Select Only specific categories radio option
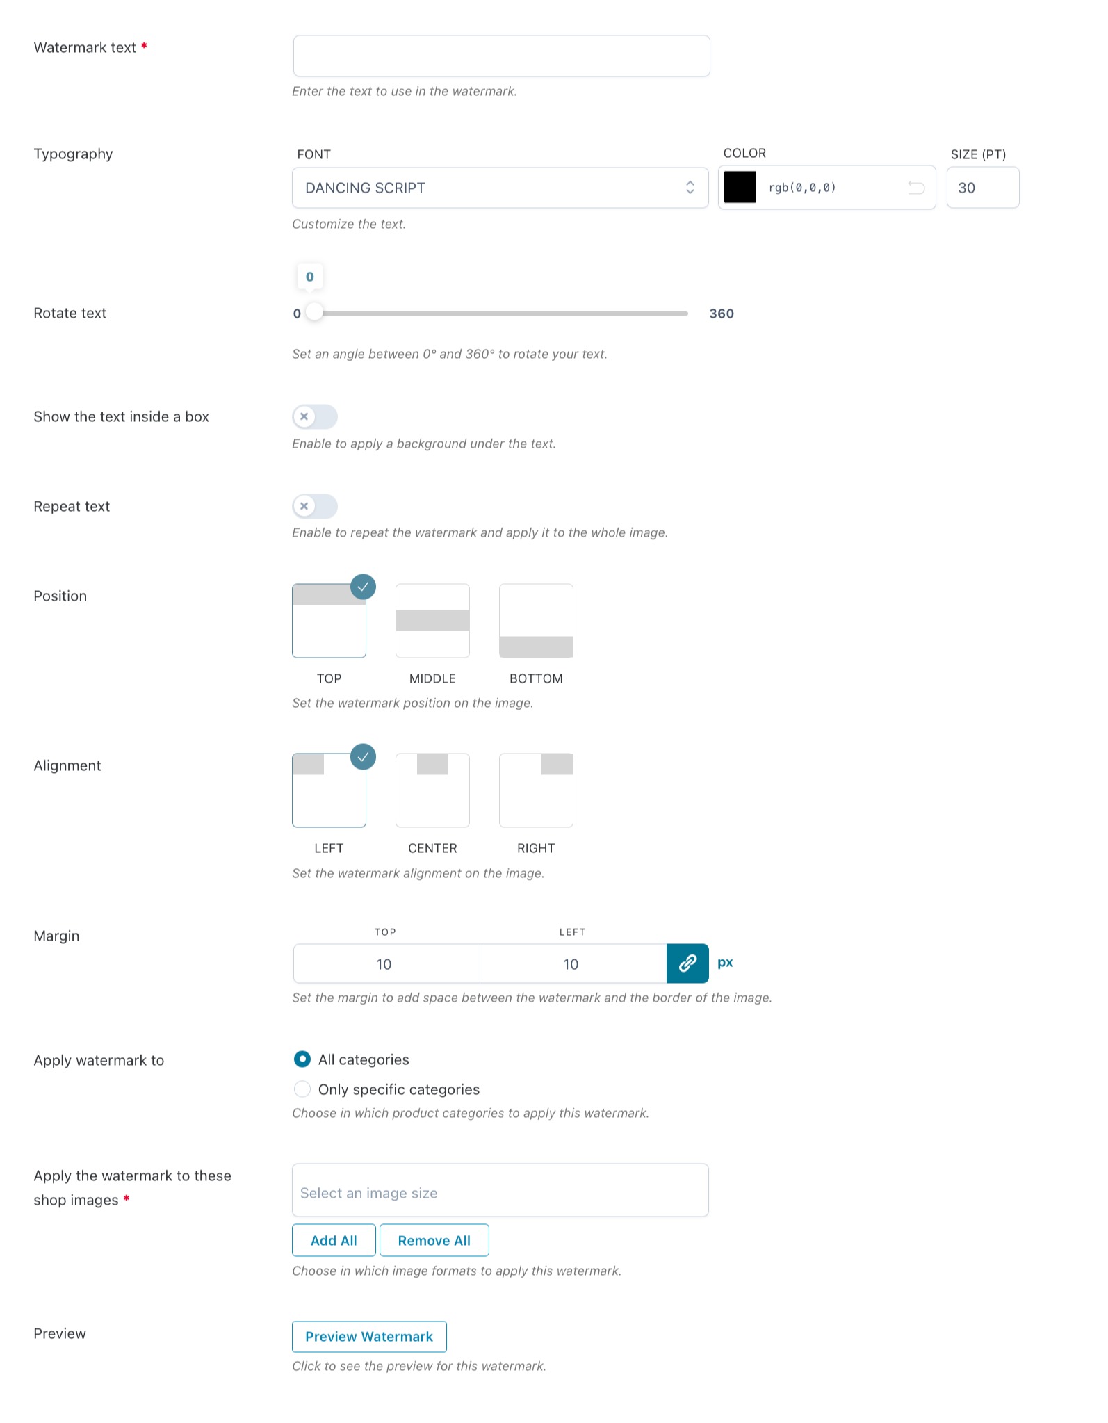The image size is (1108, 1423). [302, 1089]
